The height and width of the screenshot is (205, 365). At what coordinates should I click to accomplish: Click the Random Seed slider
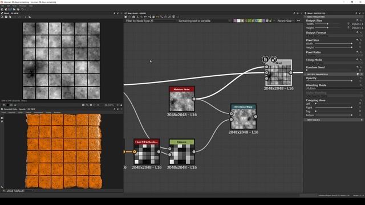pos(330,70)
